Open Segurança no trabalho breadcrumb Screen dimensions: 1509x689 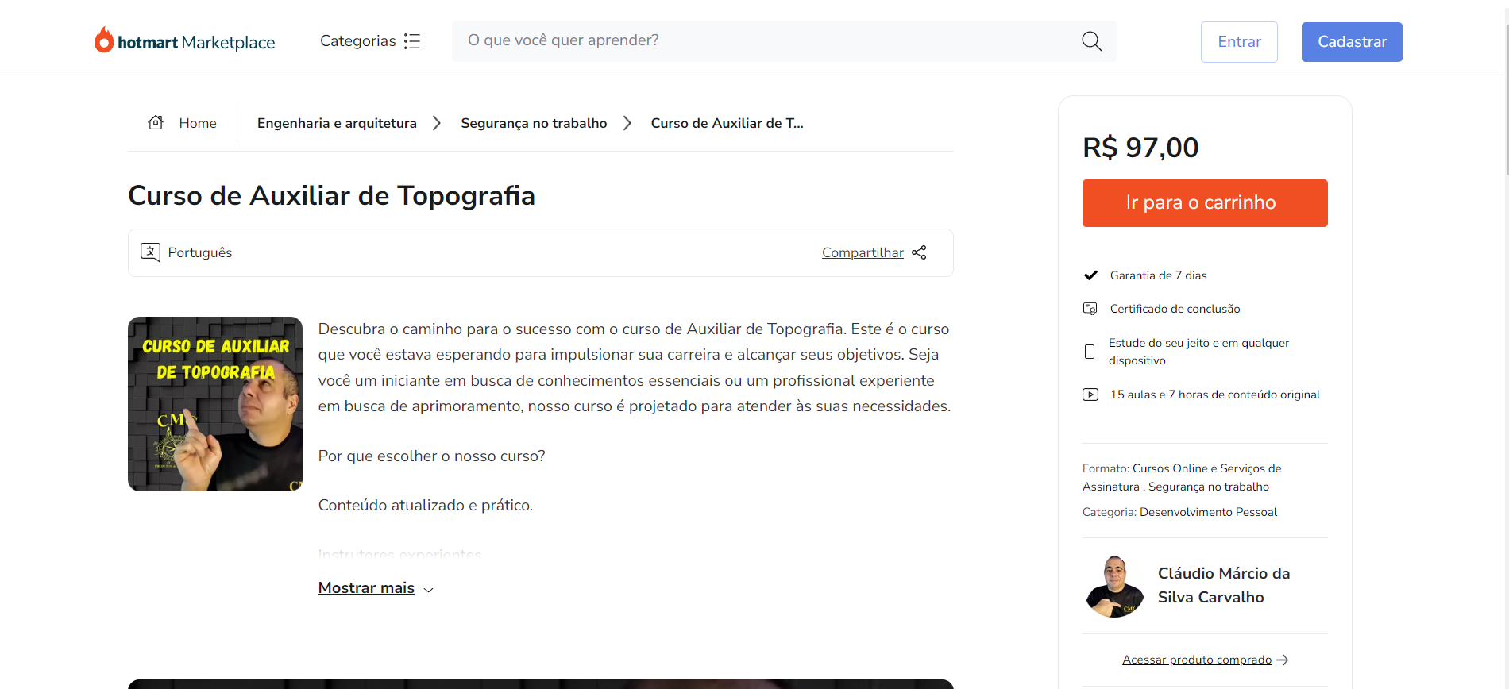point(534,123)
